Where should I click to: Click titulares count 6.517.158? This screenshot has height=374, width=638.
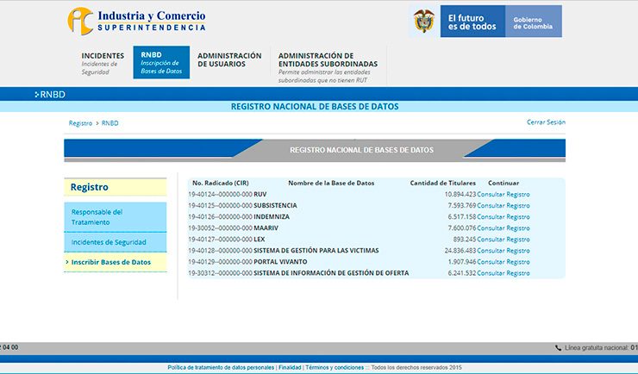pos(462,216)
